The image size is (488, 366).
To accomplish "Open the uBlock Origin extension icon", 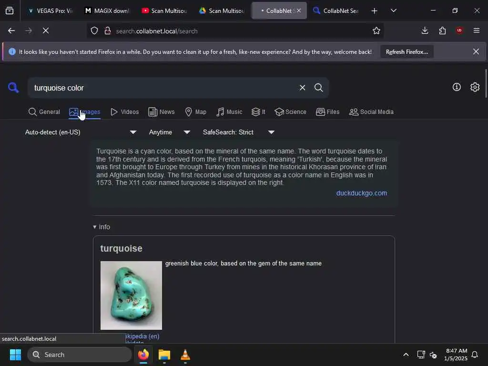I will pyautogui.click(x=459, y=30).
